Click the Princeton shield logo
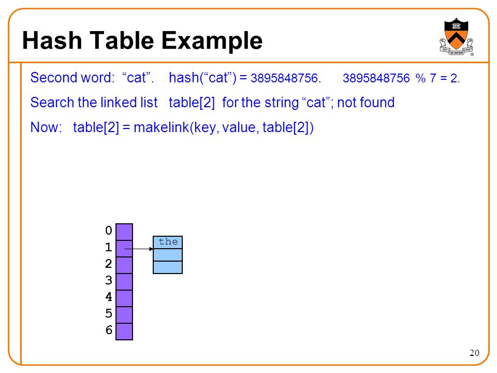Image resolution: width=497 pixels, height=373 pixels. 456,37
